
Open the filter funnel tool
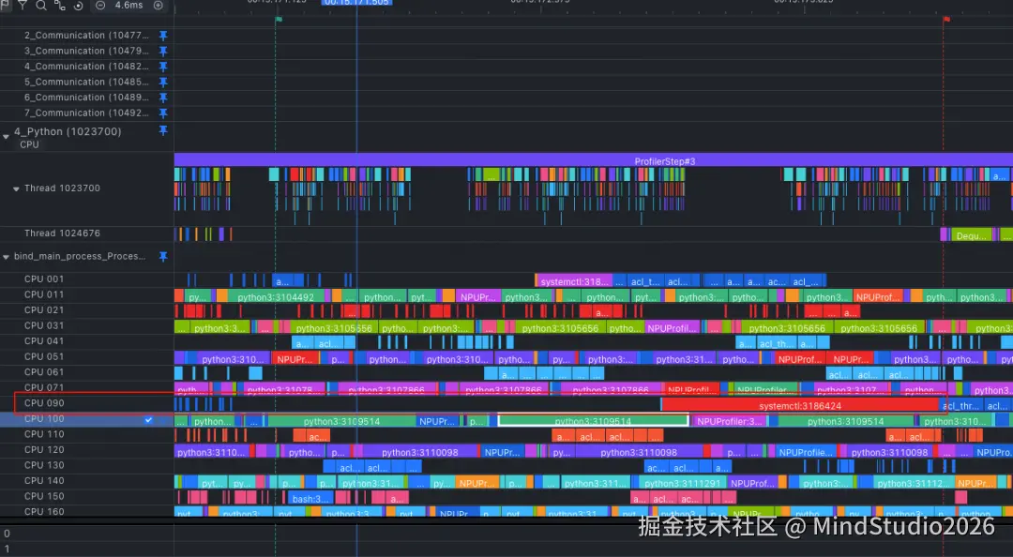click(x=23, y=5)
